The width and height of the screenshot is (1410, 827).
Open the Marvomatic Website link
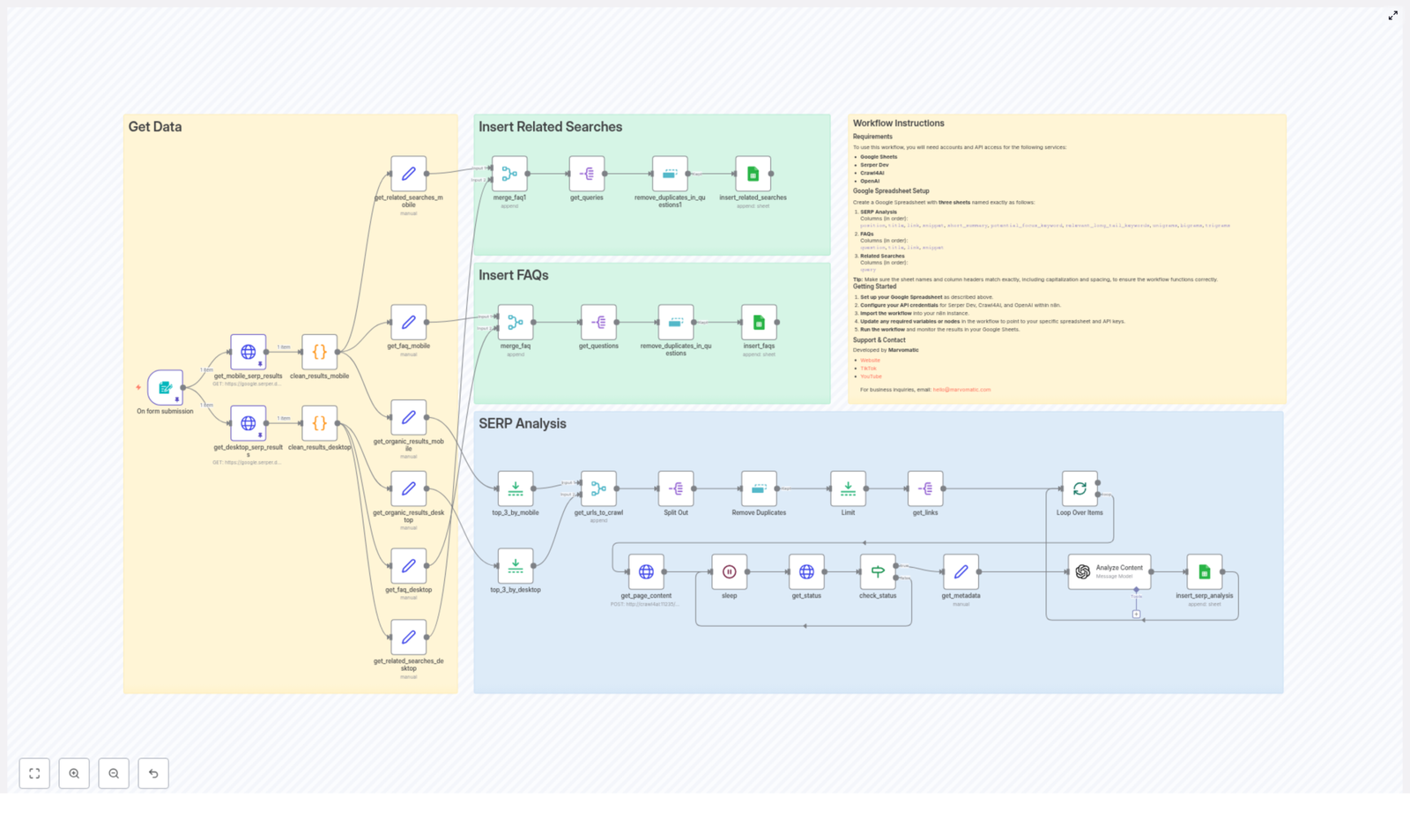click(x=871, y=361)
